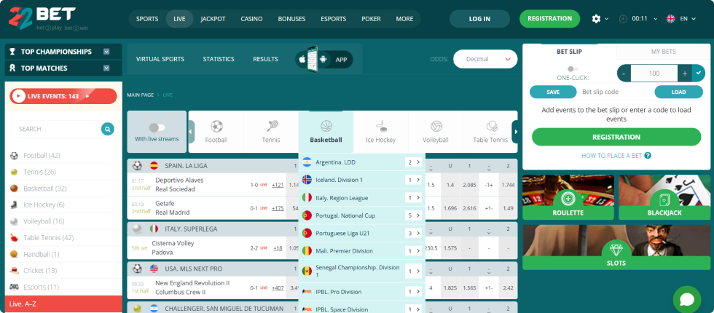This screenshot has height=313, width=714.
Task: Open the ESPORTS menu item
Action: pos(334,19)
